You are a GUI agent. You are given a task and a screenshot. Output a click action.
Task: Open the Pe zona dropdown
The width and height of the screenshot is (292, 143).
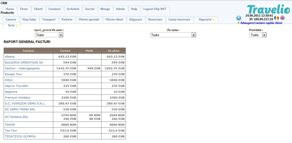click(173, 35)
